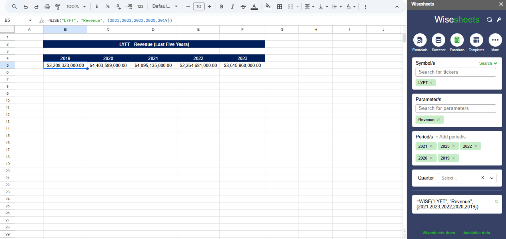
Task: Open the fill color picker
Action: (268, 6)
